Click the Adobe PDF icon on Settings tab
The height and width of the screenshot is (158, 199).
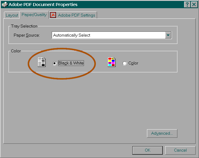pos(53,15)
